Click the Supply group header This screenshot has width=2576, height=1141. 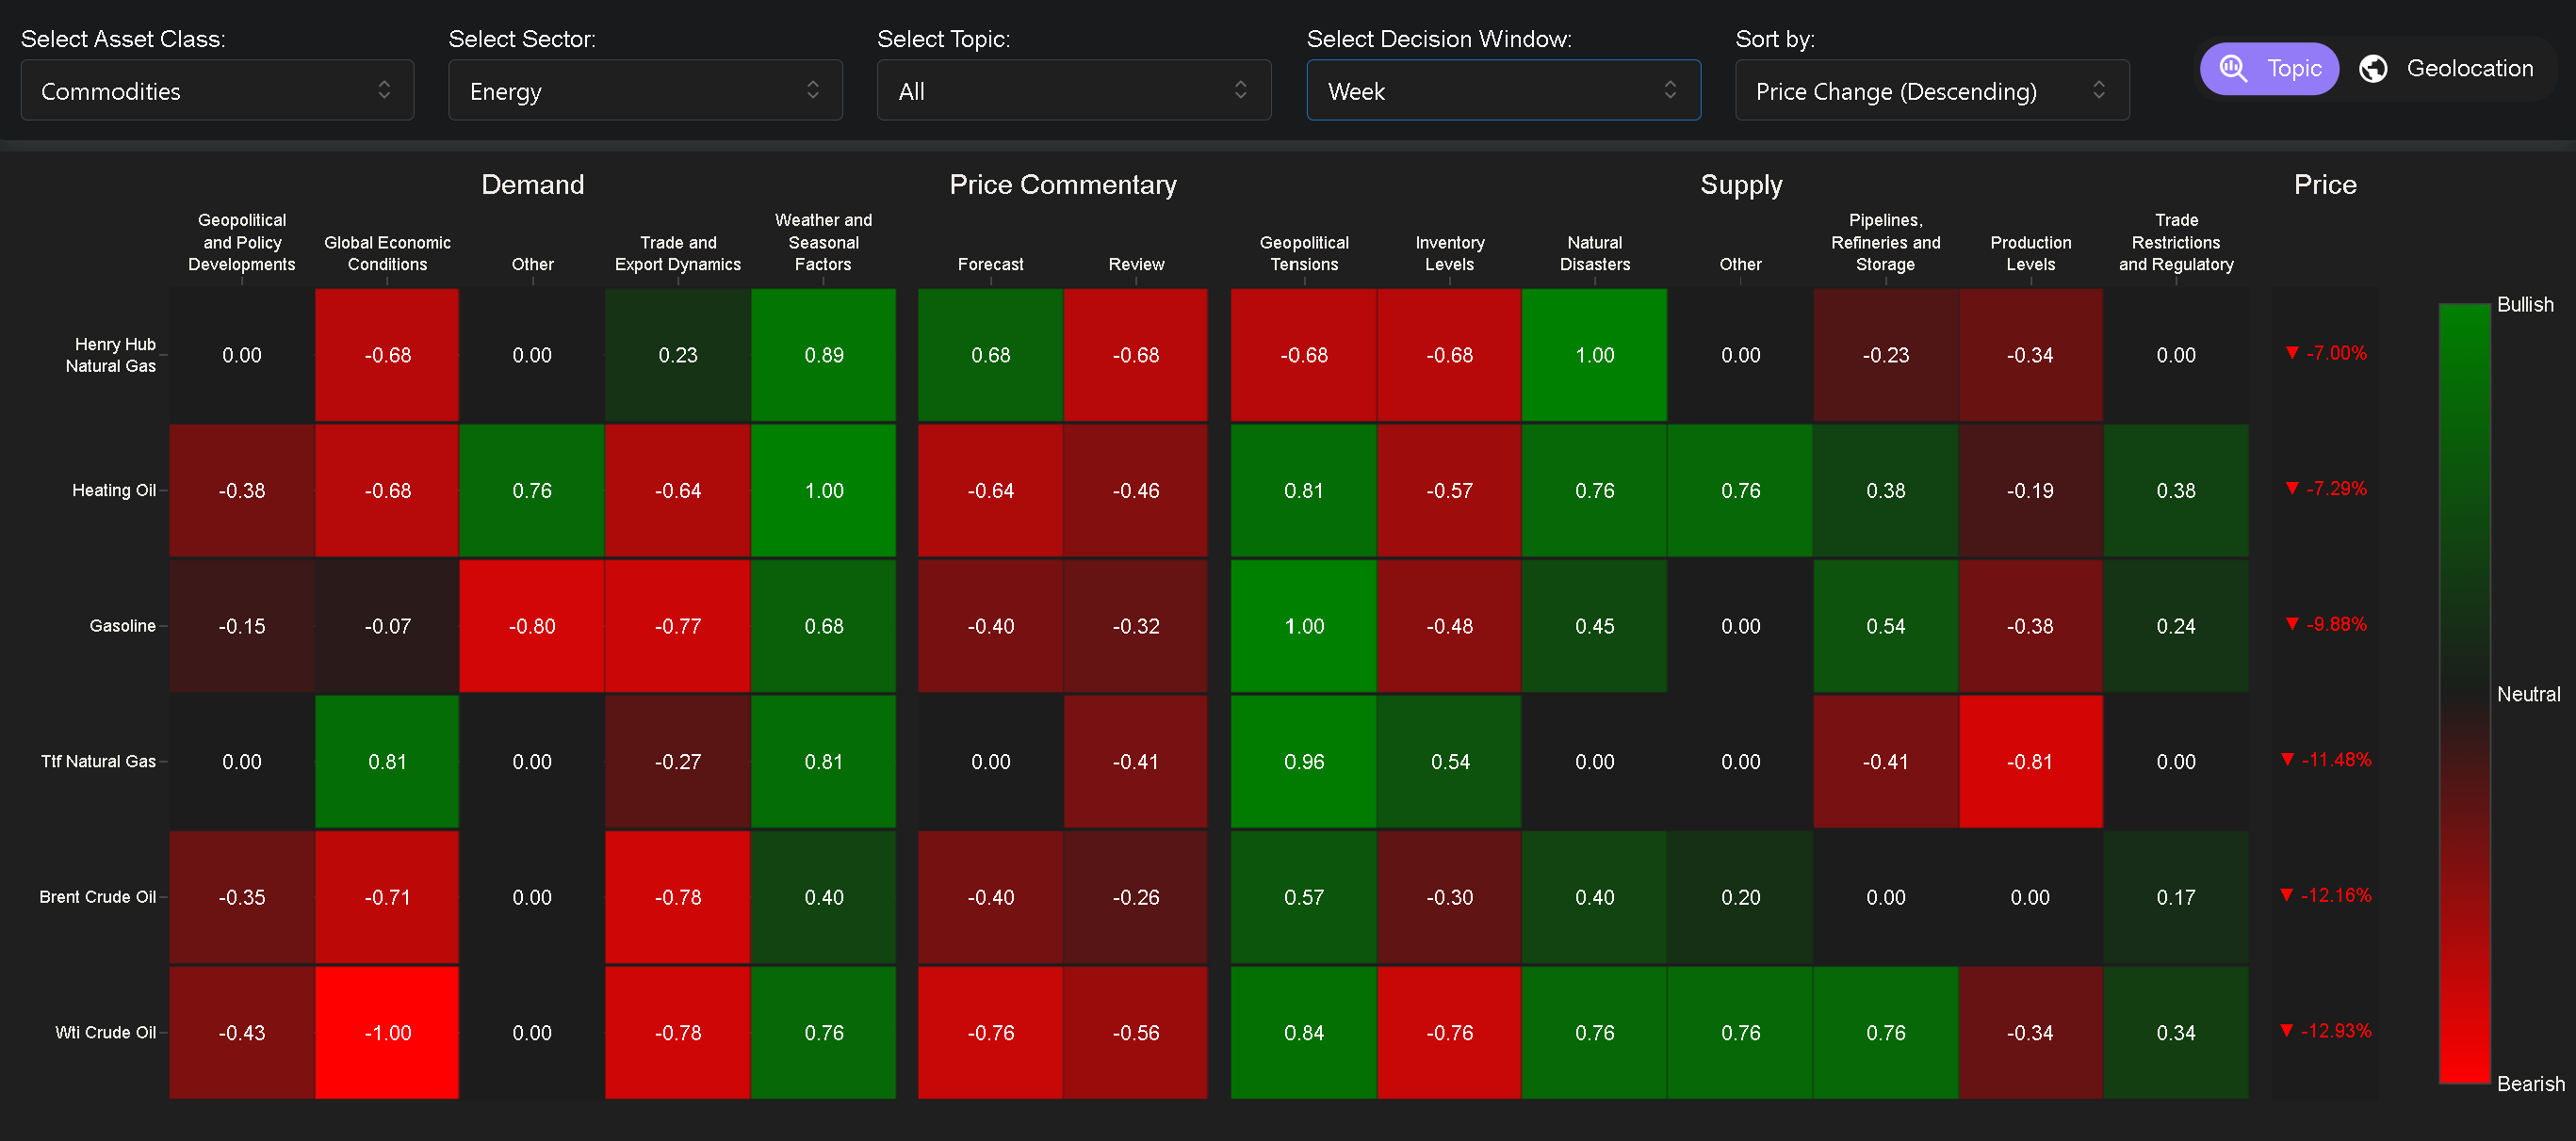pos(1740,185)
